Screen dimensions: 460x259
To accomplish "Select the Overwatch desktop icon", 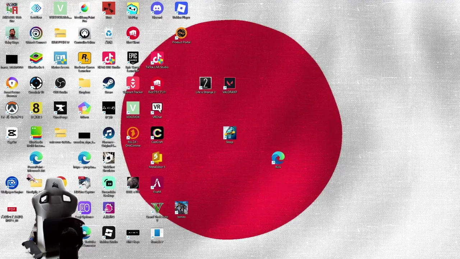I will [12, 108].
